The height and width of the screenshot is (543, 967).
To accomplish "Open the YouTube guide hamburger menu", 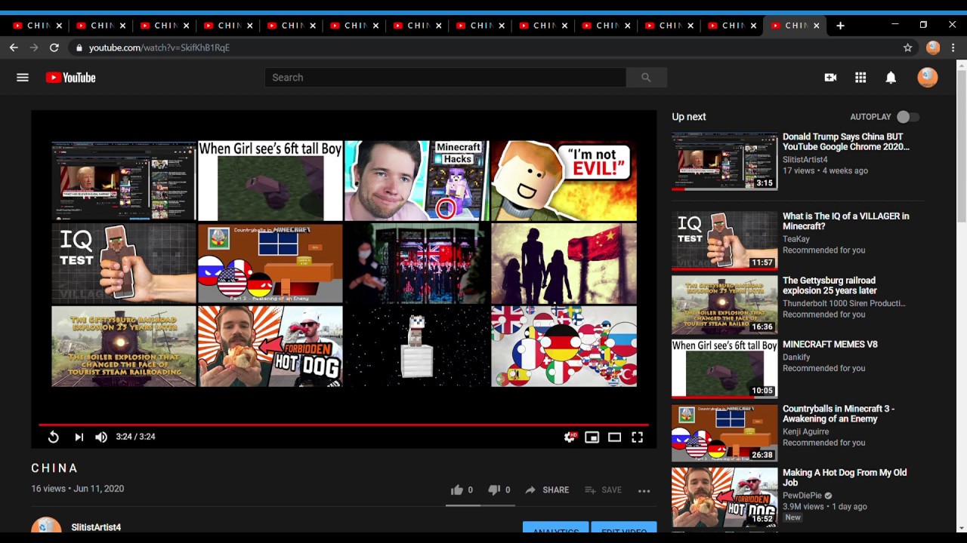I will coord(23,77).
